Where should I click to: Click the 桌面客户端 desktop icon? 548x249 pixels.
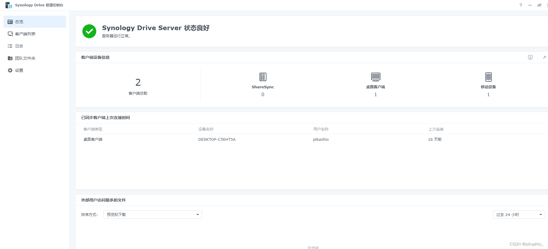375,77
